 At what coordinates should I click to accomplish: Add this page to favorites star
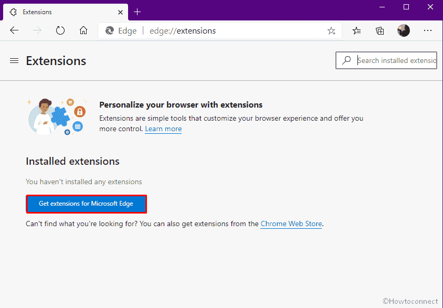coord(331,30)
